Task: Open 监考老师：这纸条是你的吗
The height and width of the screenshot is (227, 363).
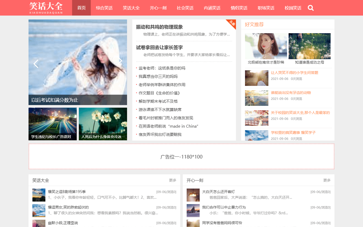Action: click(162, 68)
